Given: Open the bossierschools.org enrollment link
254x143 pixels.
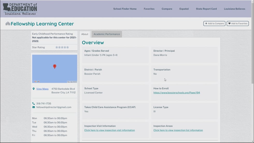Looking at the screenshot, I should click(x=177, y=93).
